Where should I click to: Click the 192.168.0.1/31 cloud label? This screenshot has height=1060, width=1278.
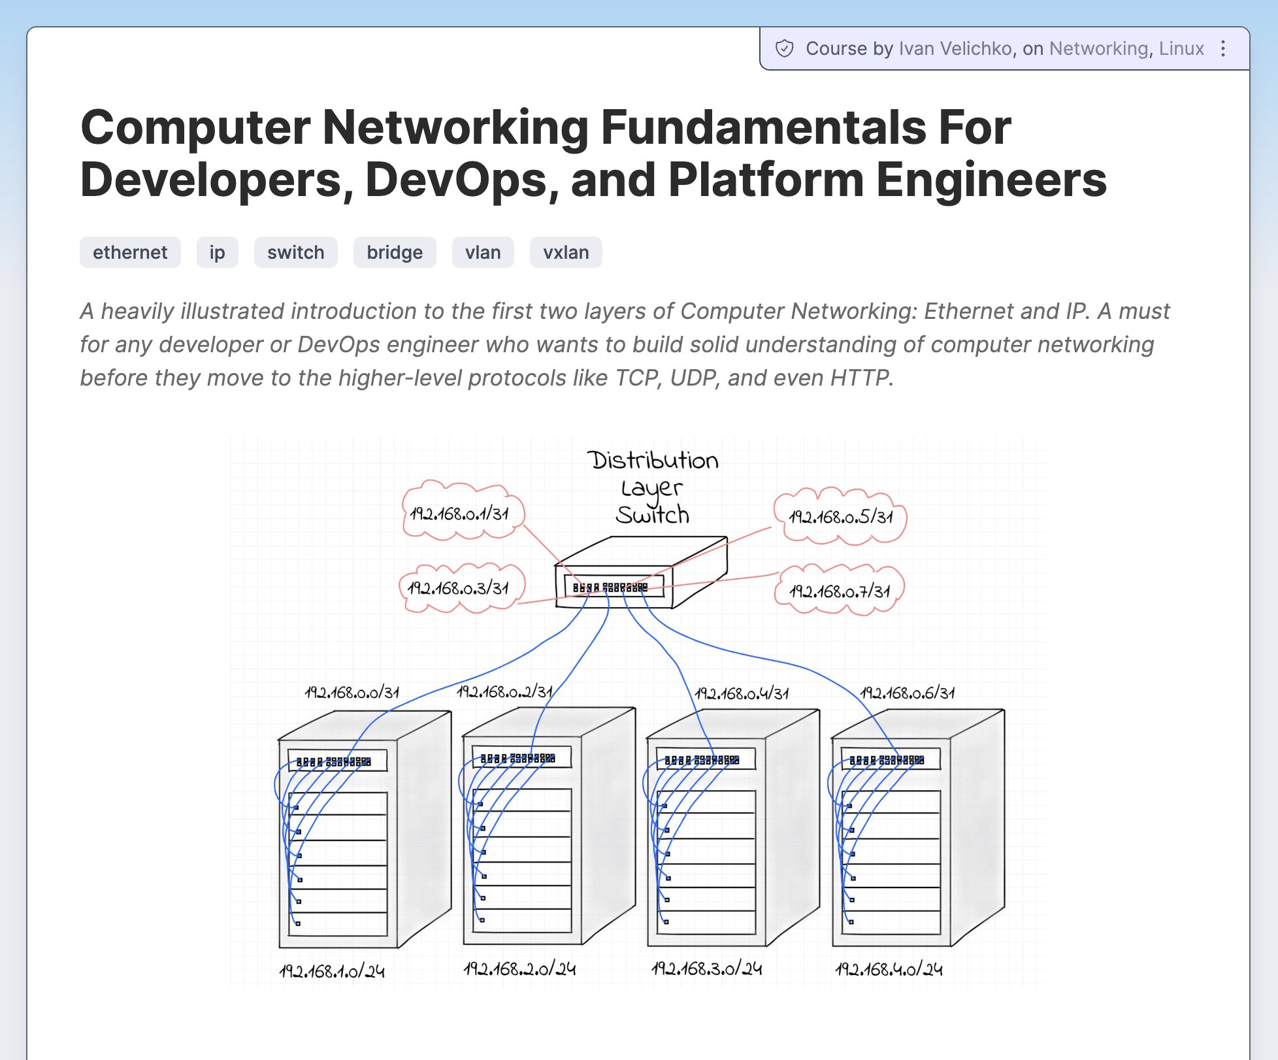(x=459, y=513)
